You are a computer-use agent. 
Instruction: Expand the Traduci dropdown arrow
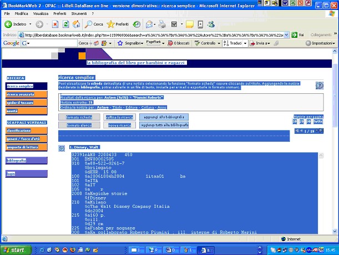coord(245,43)
